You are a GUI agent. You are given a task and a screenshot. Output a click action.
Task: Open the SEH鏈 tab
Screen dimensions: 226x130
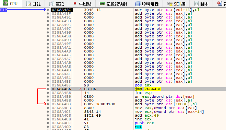tap(176, 4)
